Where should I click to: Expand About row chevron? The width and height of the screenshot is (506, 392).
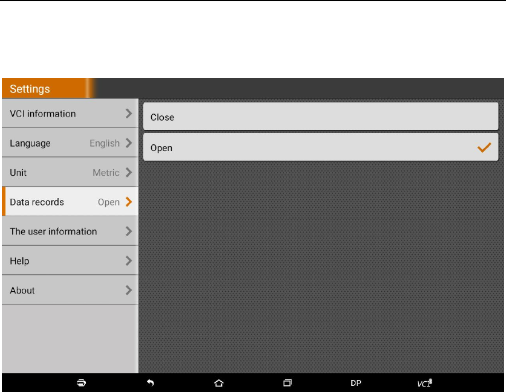(129, 290)
